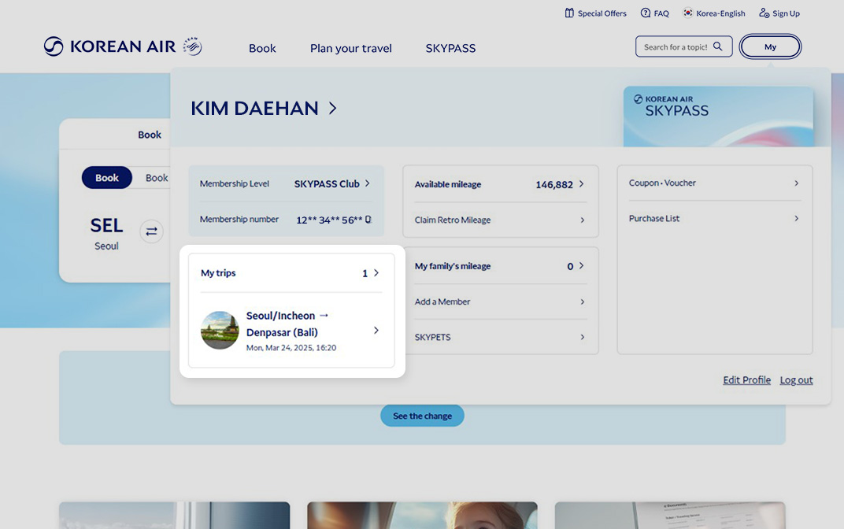Click See the change button
Screen dimensions: 844x529
[x=422, y=416]
